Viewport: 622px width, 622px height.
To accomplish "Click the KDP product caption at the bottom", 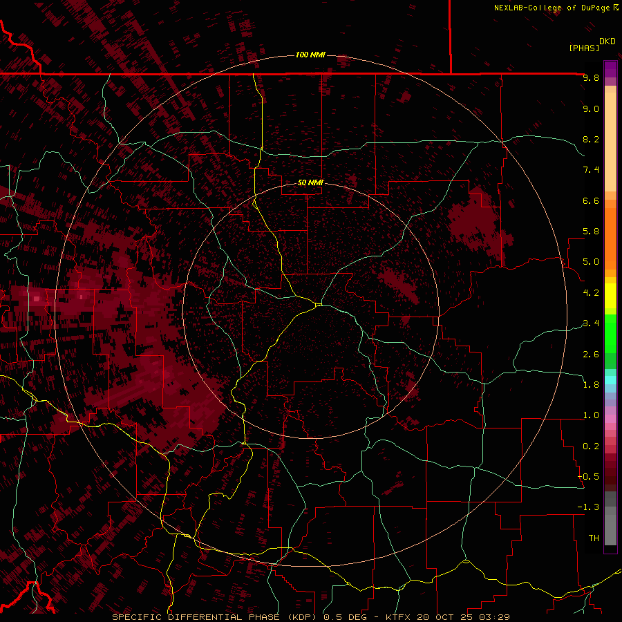I will 310,617.
